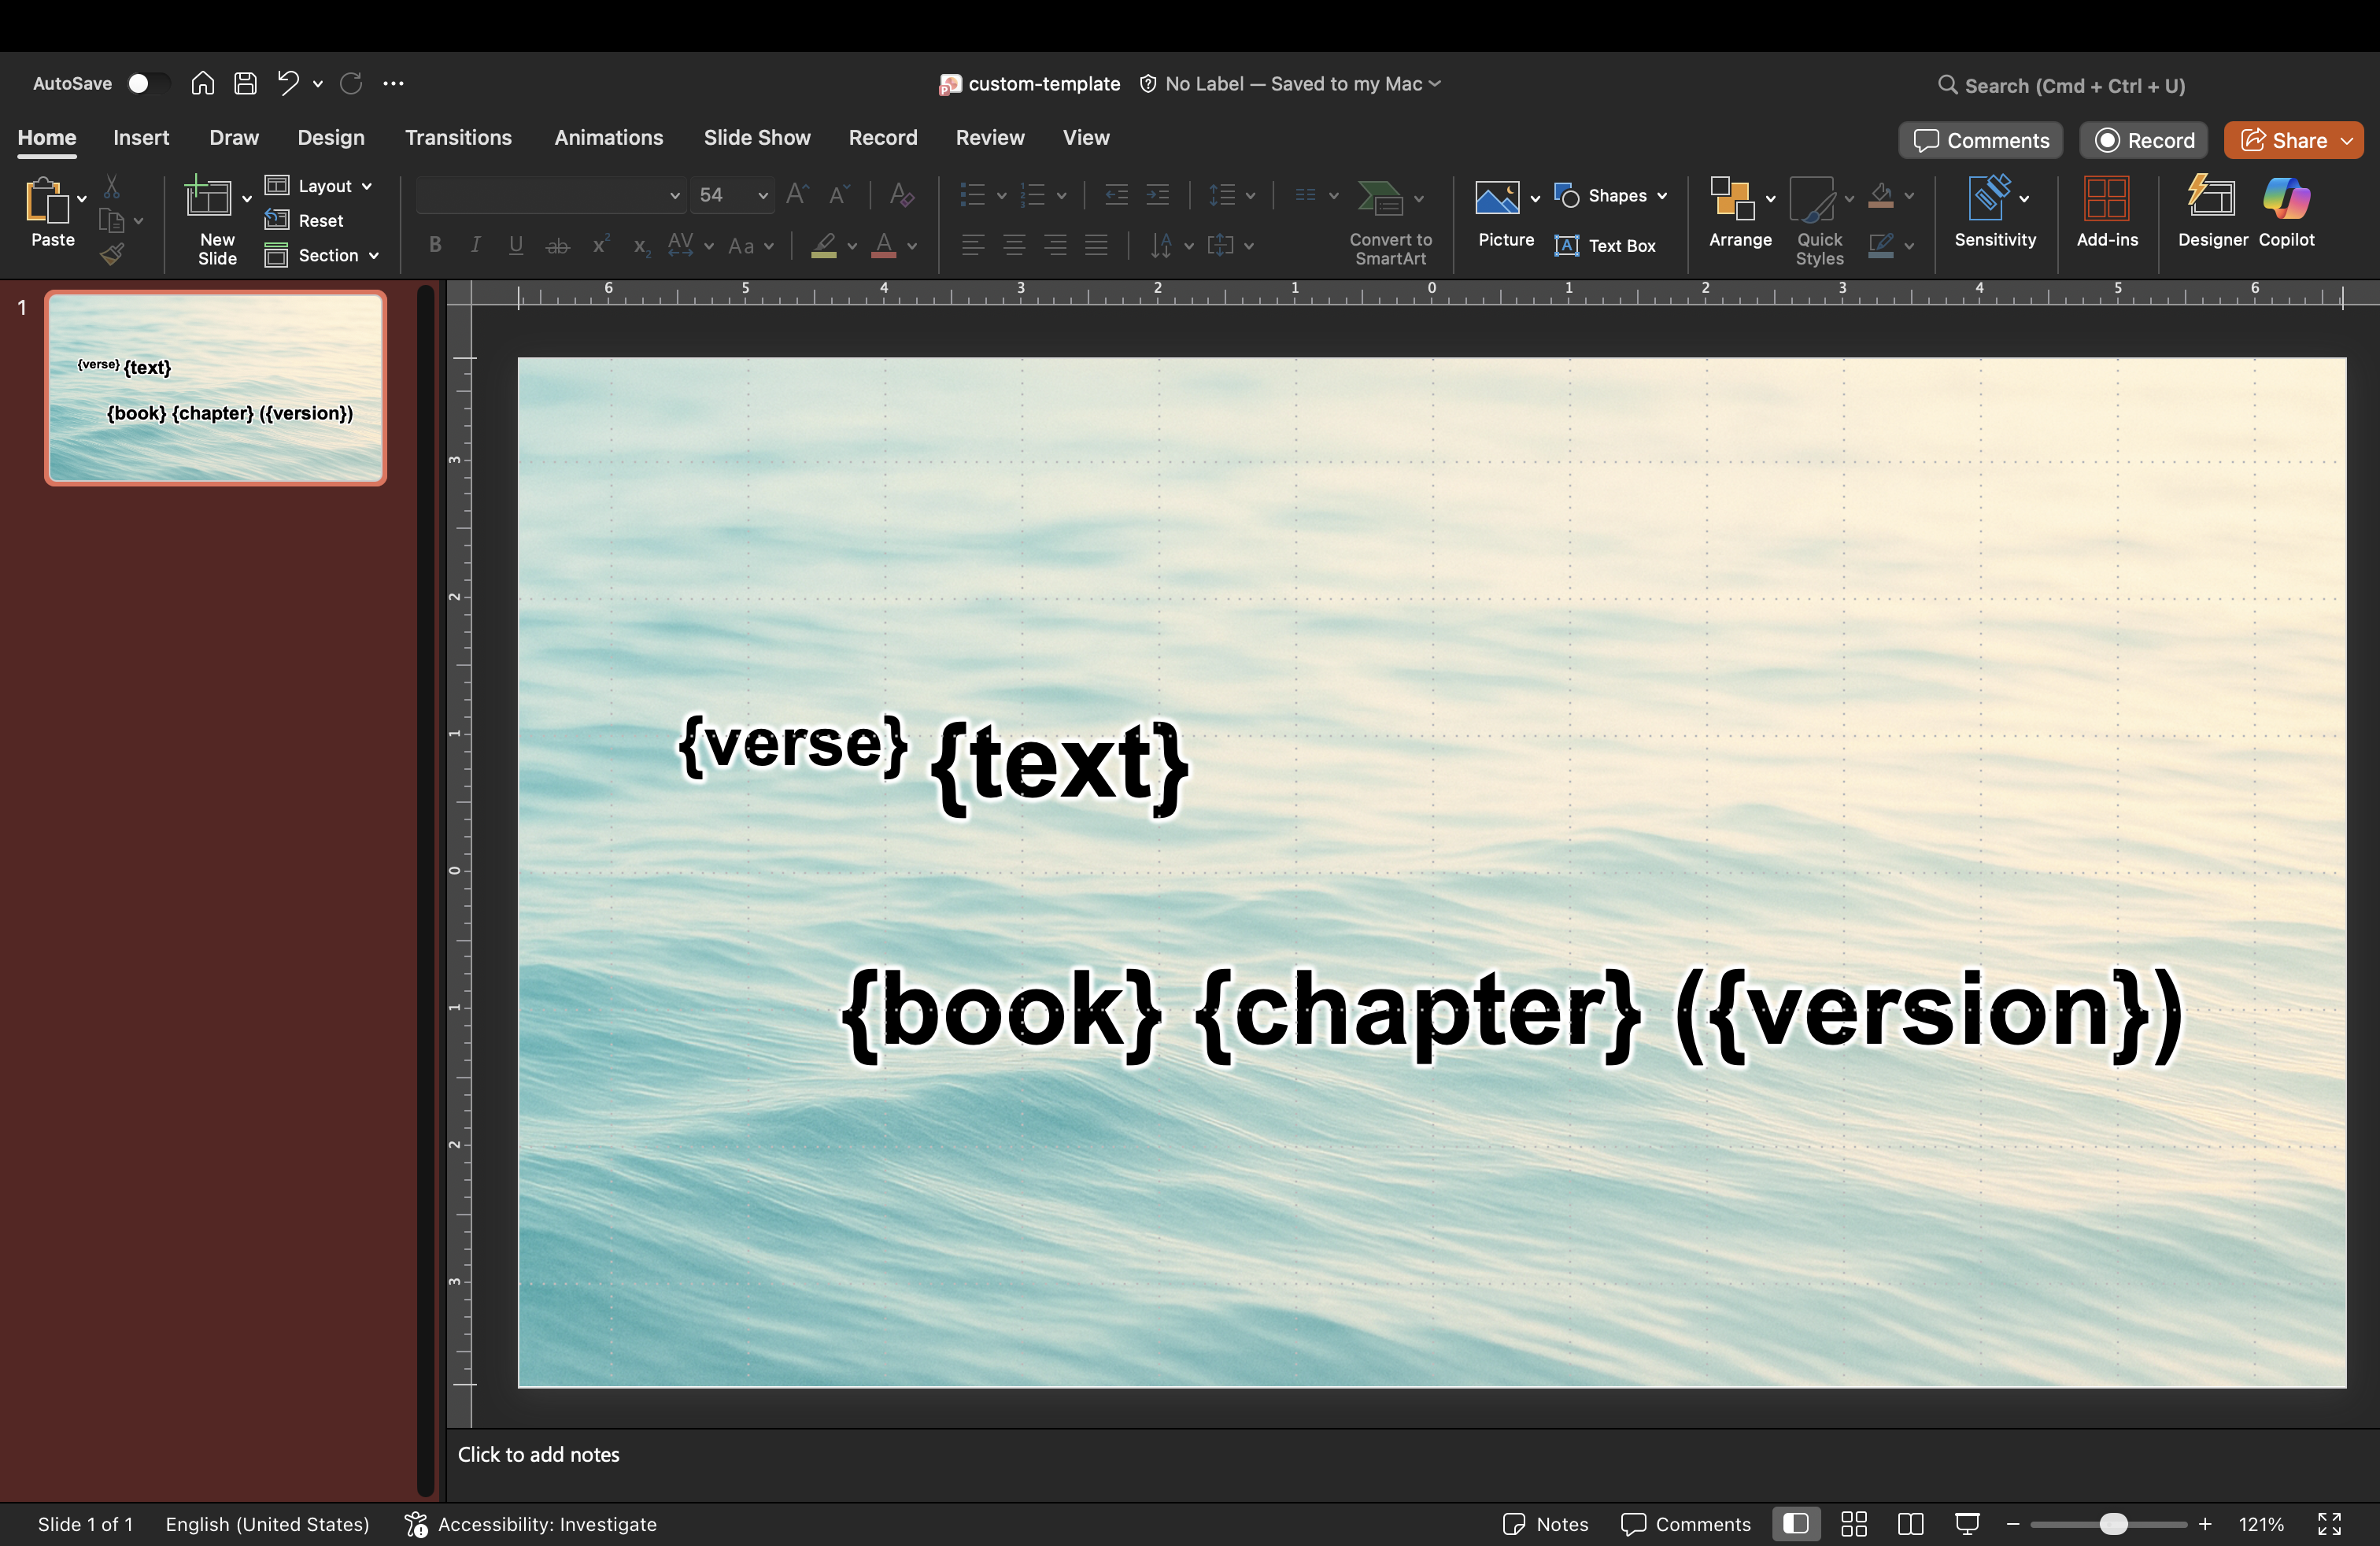This screenshot has height=1546, width=2380.
Task: Open Quick Styles gallery
Action: (1819, 220)
